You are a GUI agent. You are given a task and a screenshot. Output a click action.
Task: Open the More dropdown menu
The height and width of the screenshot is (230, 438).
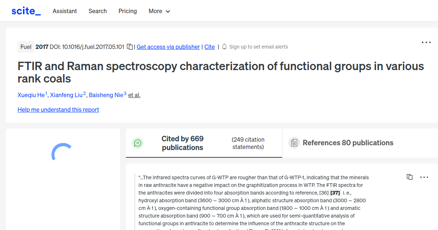[x=159, y=11]
